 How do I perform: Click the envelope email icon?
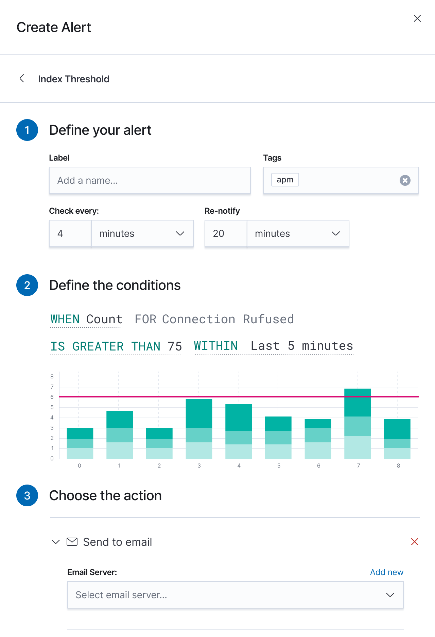pyautogui.click(x=72, y=542)
